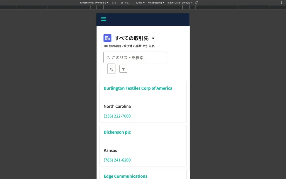
Task: Click the viewport width field showing 375
Action: pyautogui.click(x=114, y=3)
